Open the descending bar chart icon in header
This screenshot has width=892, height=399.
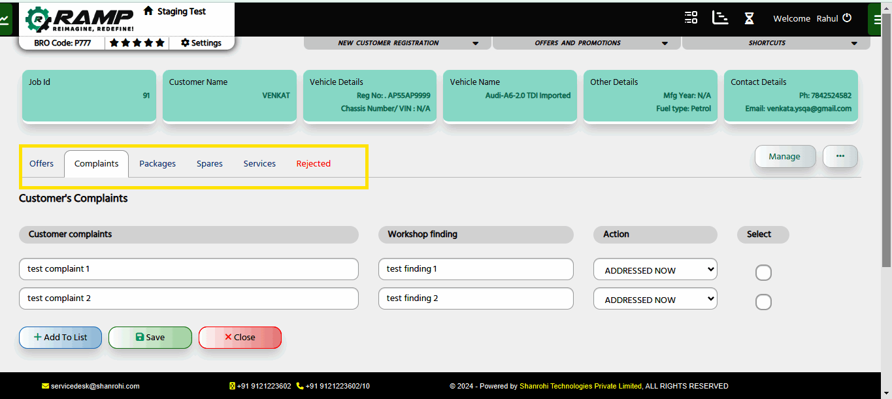(x=720, y=18)
